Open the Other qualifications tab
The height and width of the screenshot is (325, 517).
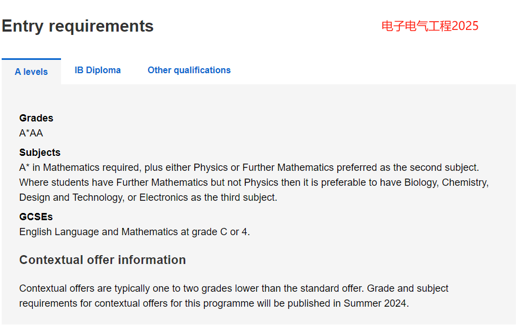click(x=189, y=70)
